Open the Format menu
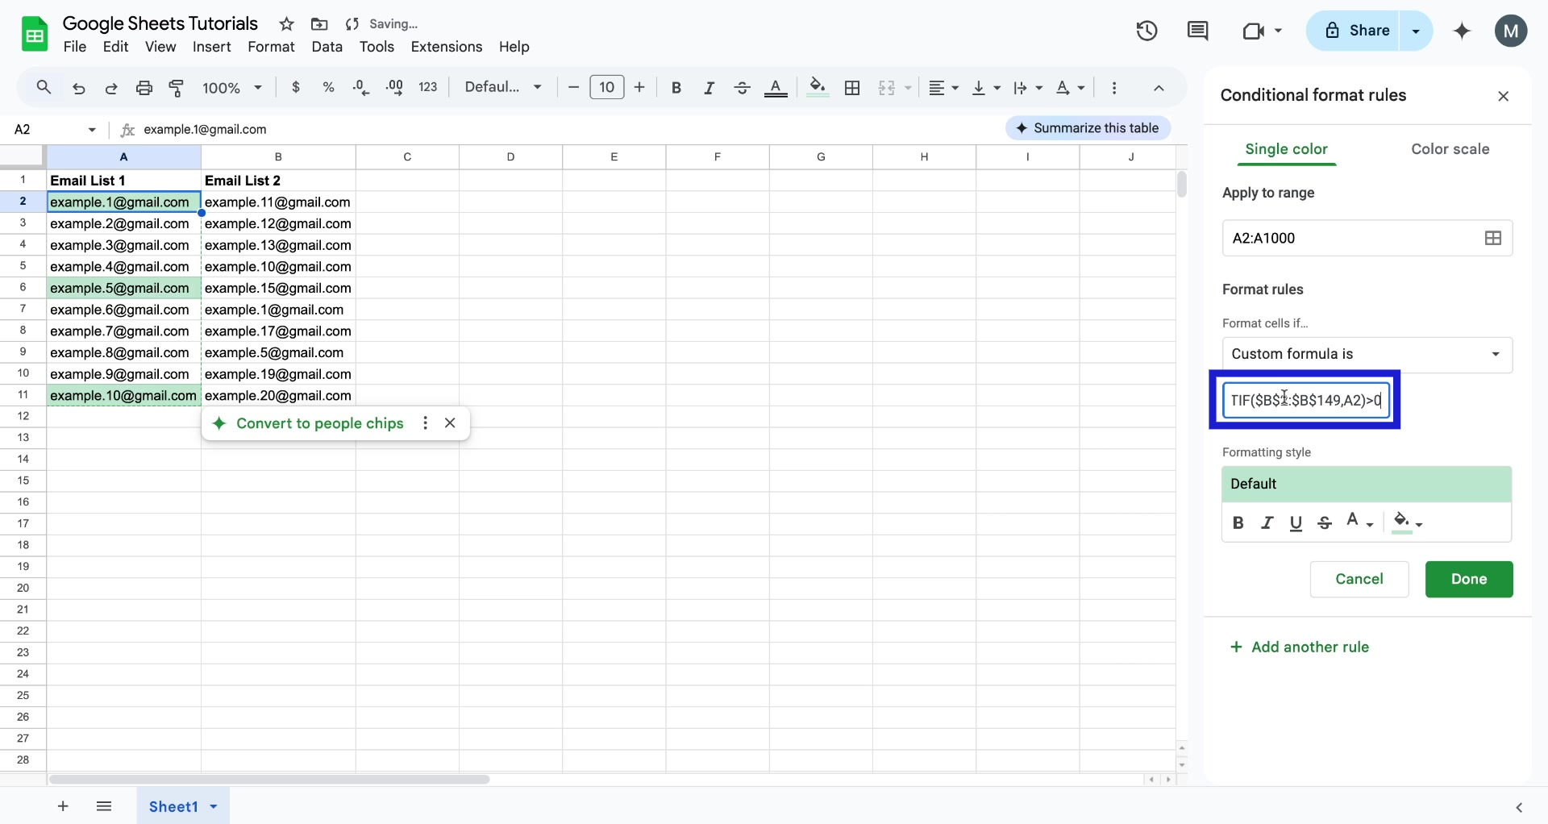This screenshot has height=824, width=1548. [271, 47]
